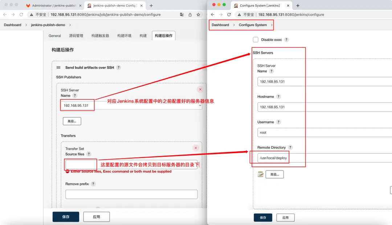This screenshot has height=225, width=392.
Task: Open help for Disable exec
Action: coord(286,40)
